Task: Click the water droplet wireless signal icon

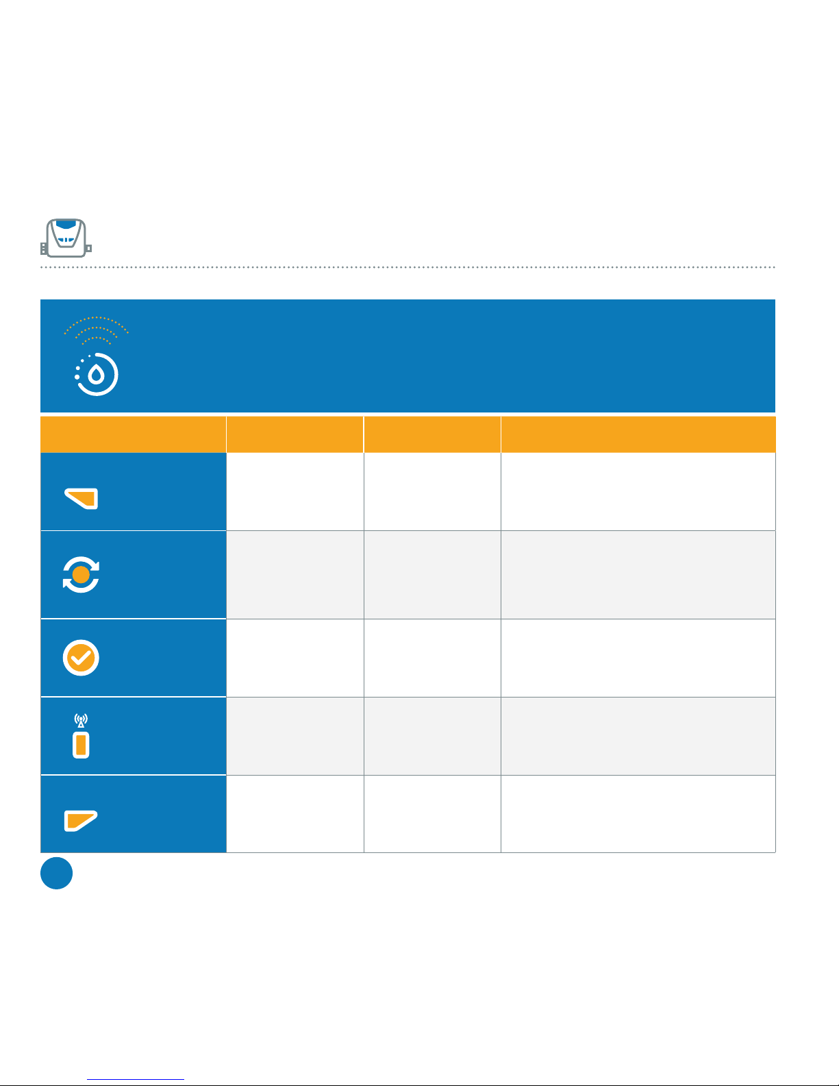Action: 97,356
